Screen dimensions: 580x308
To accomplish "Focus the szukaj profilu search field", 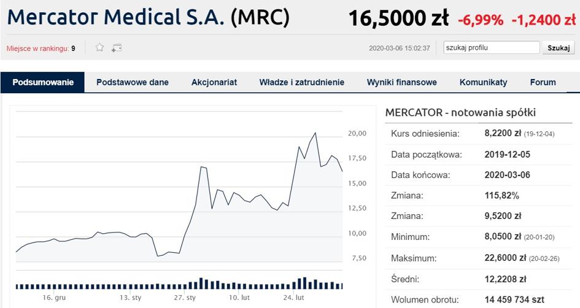I will [491, 48].
